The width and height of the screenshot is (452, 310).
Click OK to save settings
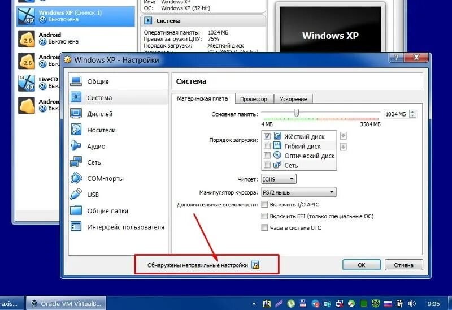pos(362,265)
